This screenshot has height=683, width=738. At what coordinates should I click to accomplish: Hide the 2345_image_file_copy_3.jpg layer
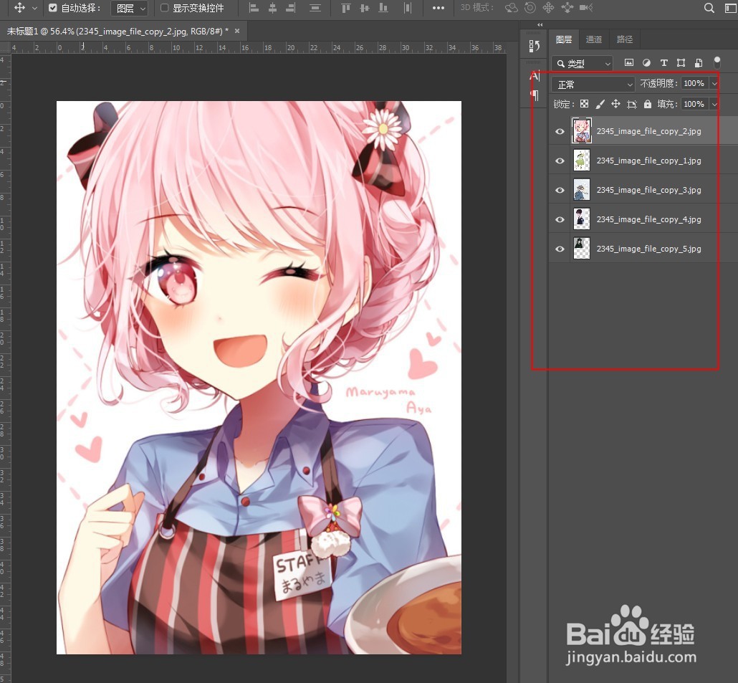tap(560, 190)
